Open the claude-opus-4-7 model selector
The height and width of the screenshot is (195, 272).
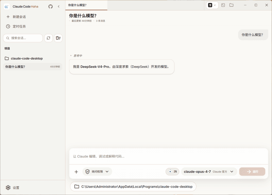[209, 172]
